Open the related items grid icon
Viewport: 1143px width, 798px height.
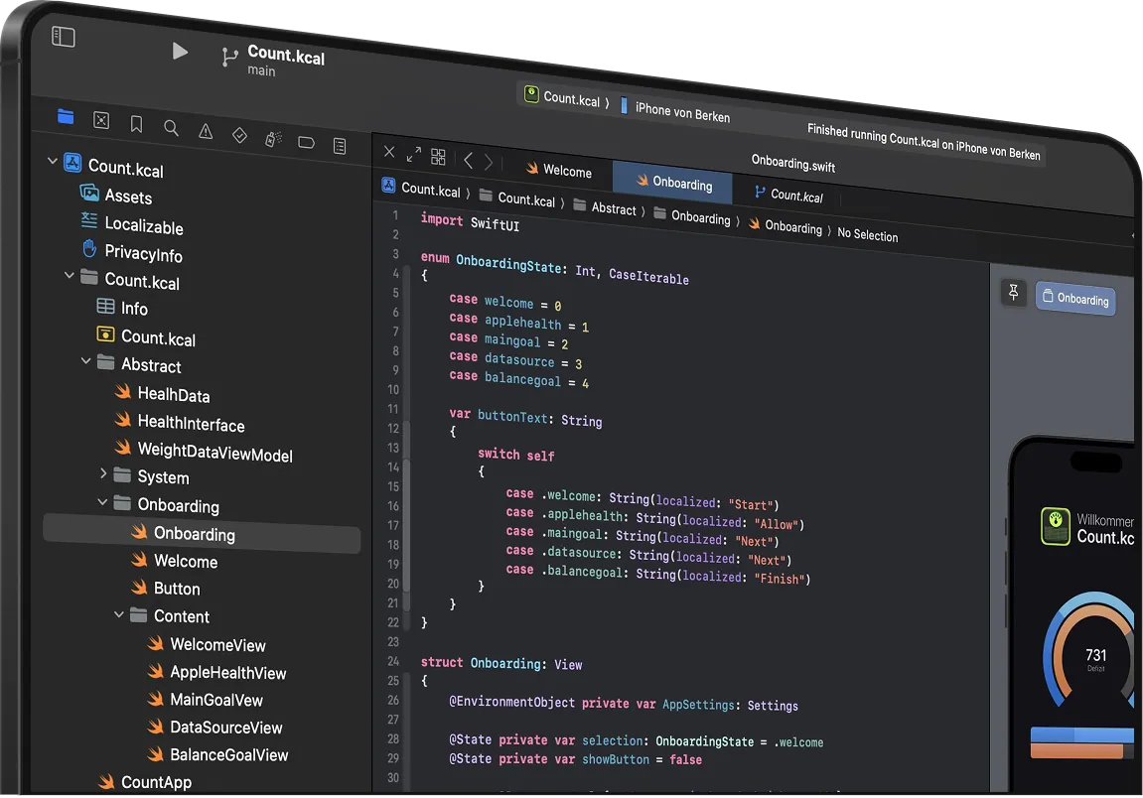click(x=438, y=157)
